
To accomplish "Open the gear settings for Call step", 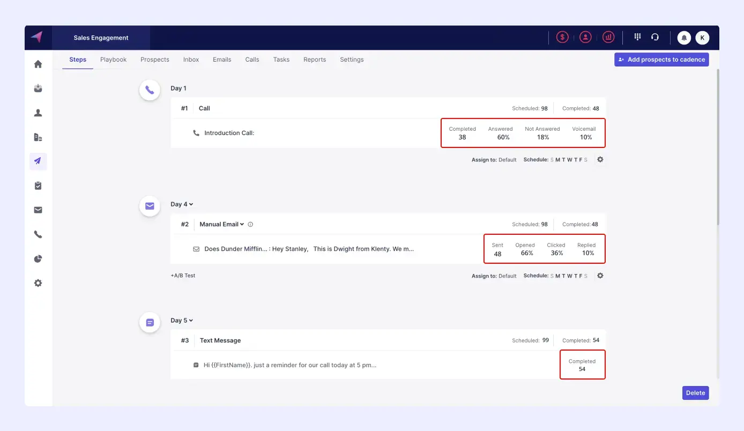I will pos(600,160).
